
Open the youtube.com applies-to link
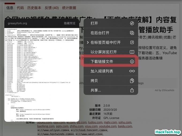(x=108, y=126)
